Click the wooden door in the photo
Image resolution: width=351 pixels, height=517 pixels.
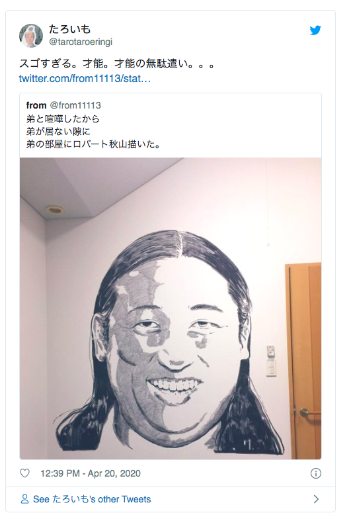(x=303, y=361)
